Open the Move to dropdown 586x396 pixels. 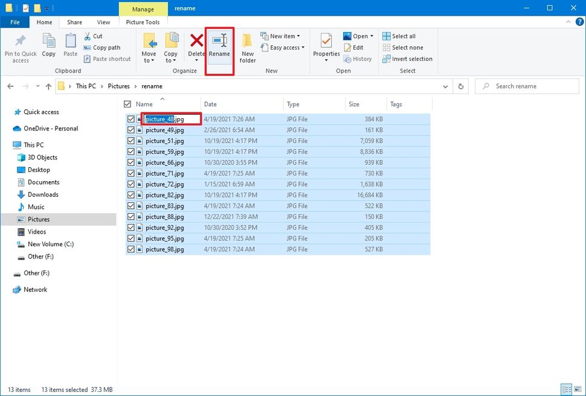[149, 48]
